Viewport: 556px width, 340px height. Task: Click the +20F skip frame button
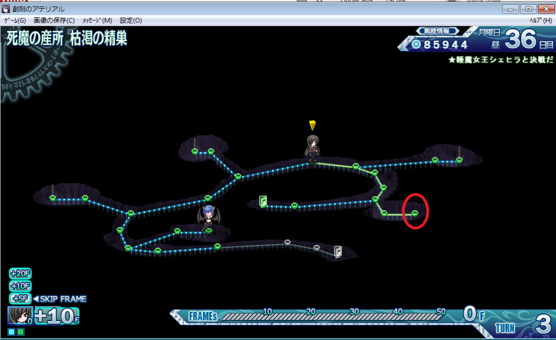coord(20,274)
